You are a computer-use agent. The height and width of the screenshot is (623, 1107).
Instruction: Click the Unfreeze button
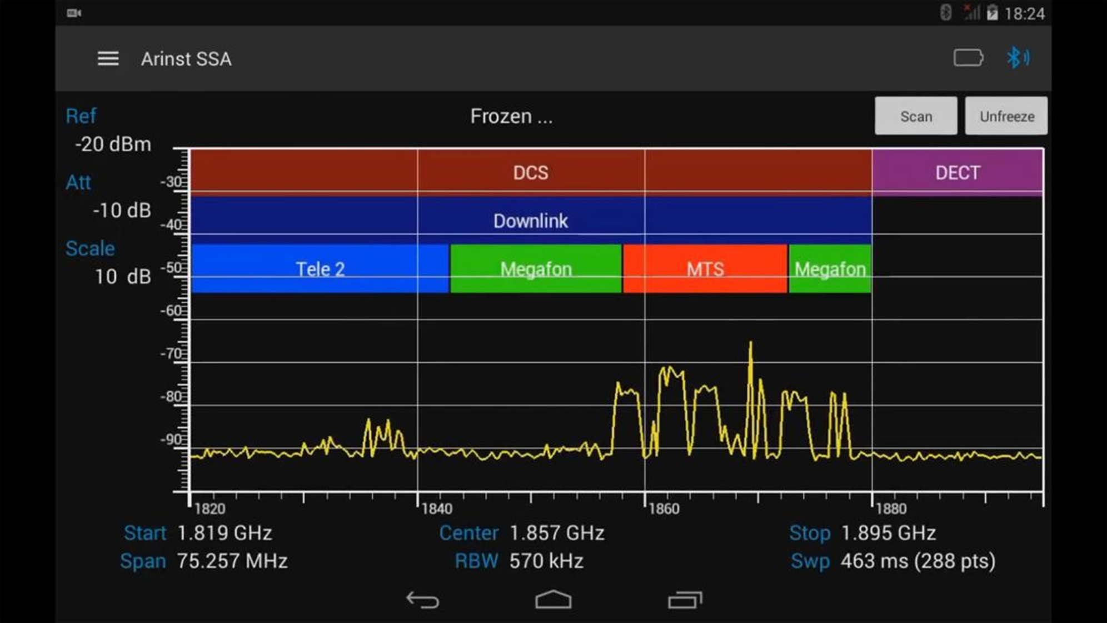tap(1005, 116)
